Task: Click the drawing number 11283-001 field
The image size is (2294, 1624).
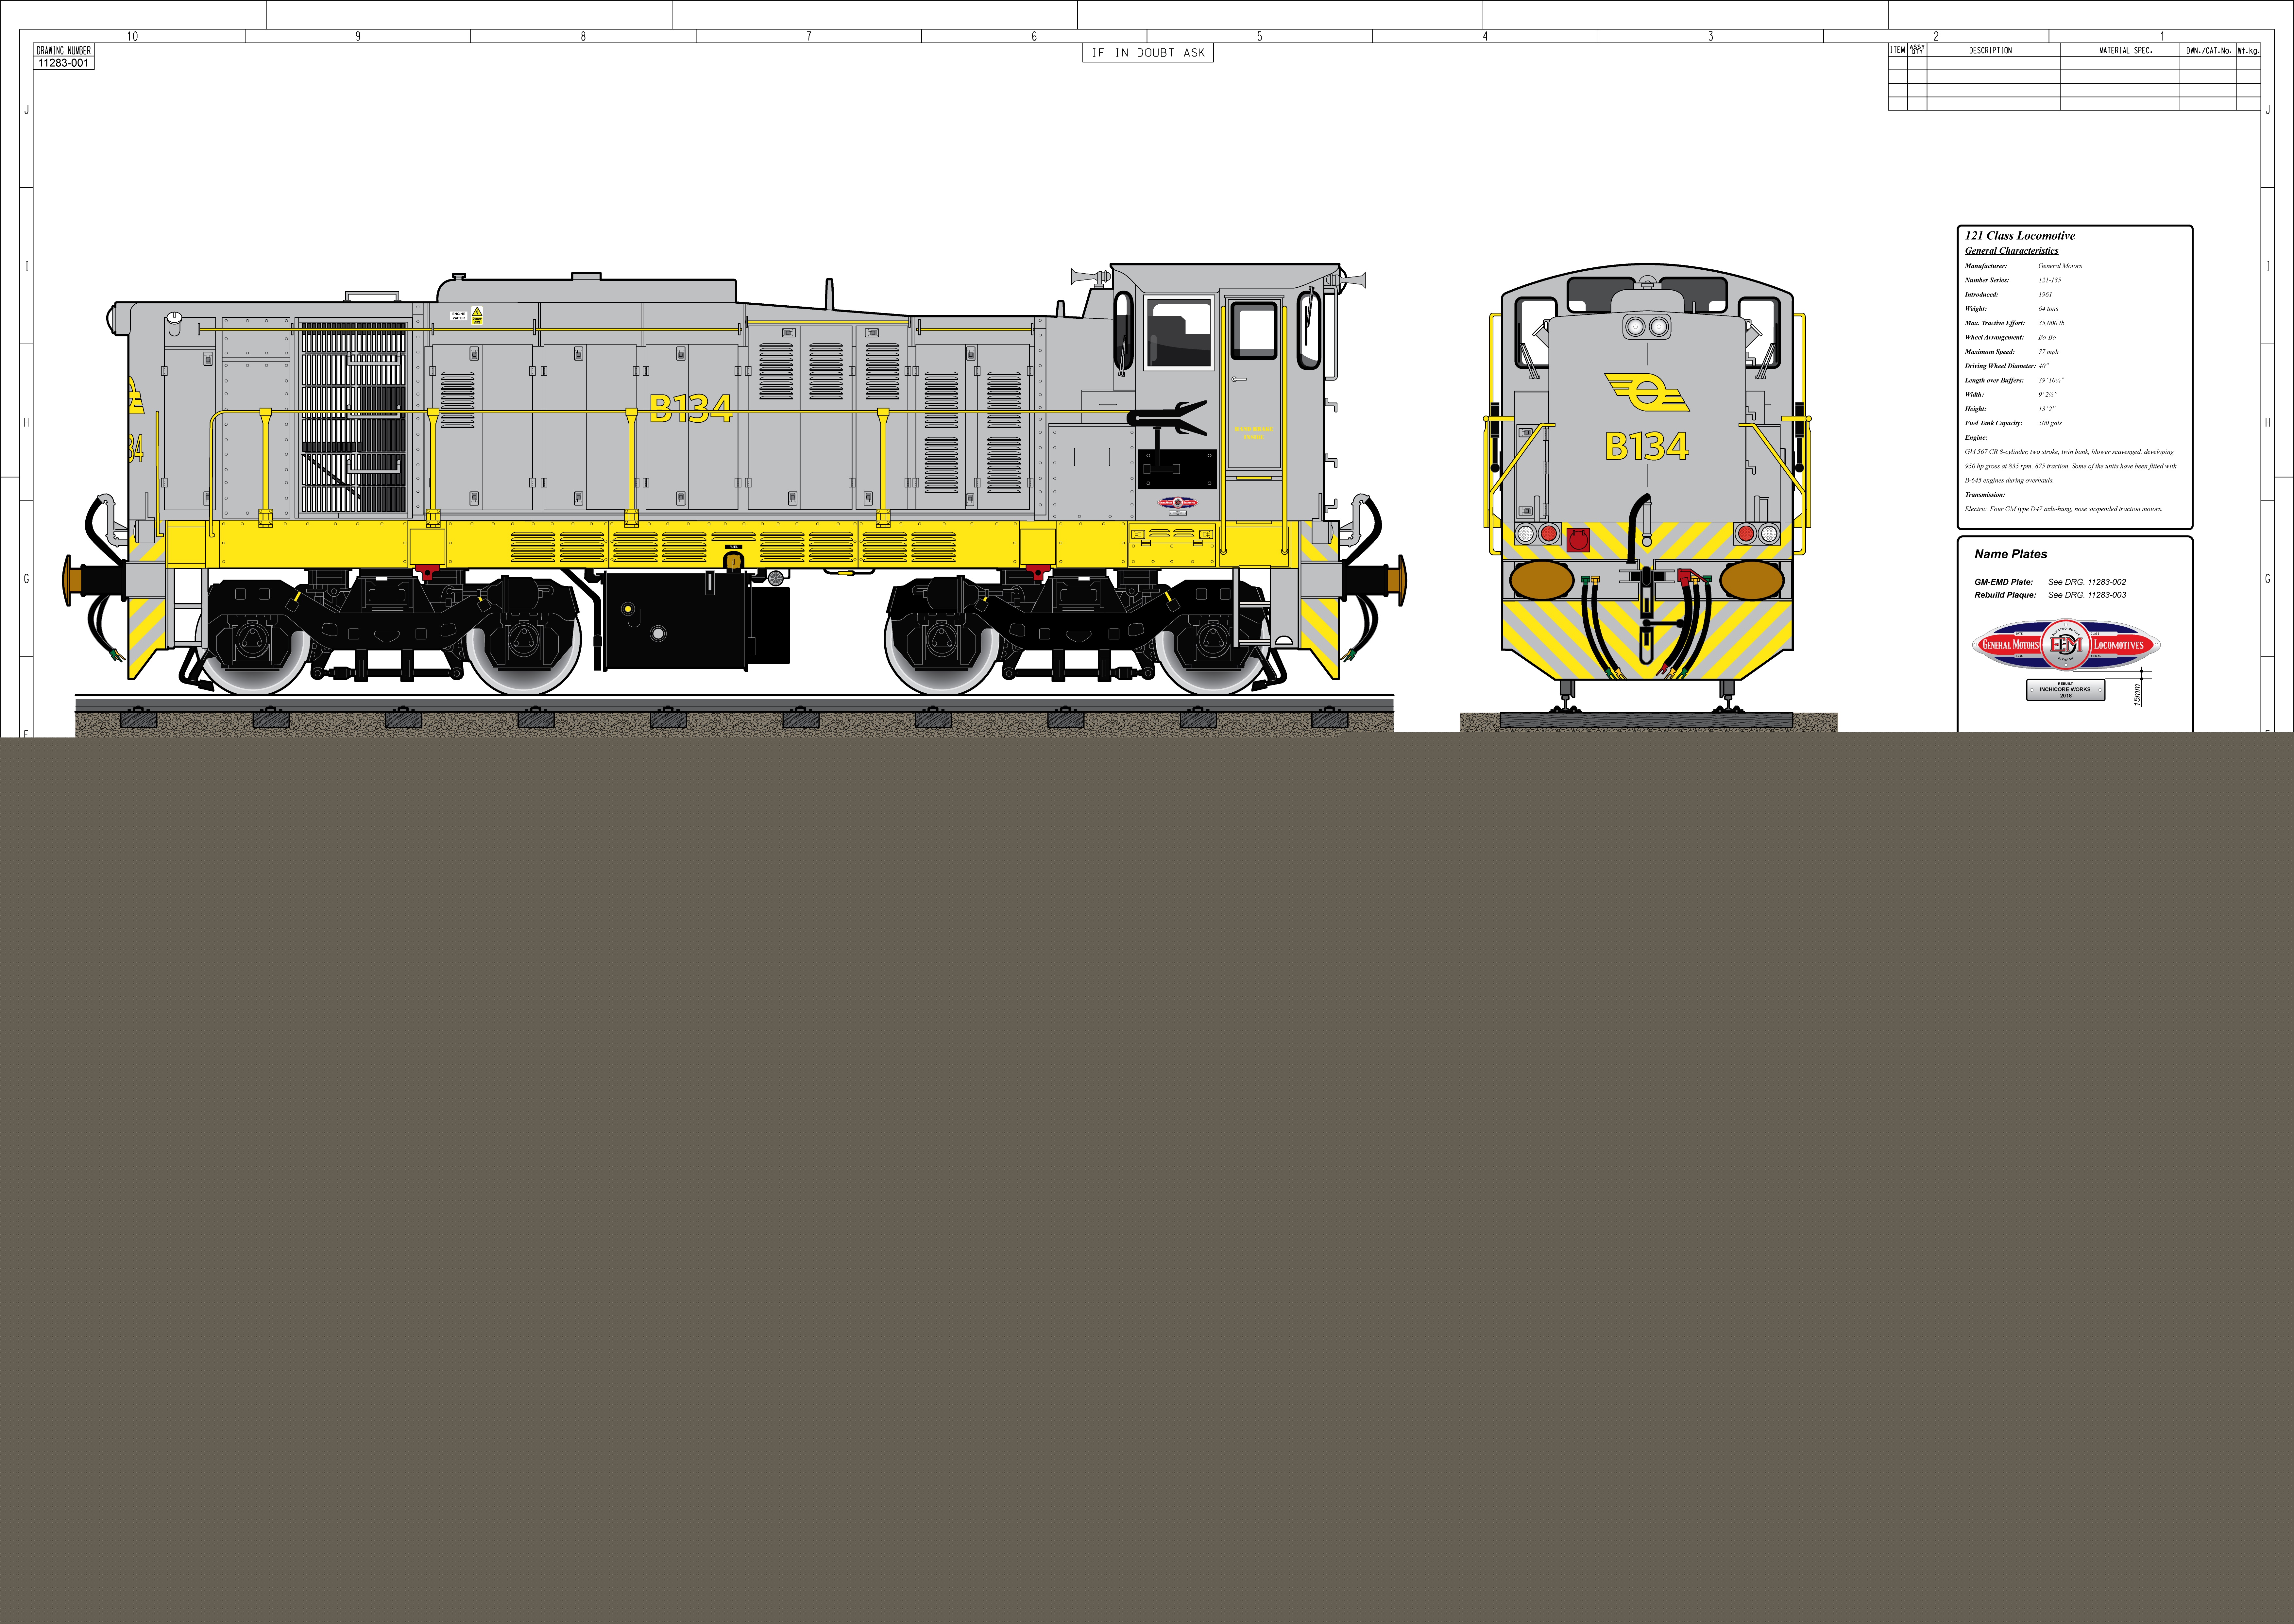Action: pos(64,63)
